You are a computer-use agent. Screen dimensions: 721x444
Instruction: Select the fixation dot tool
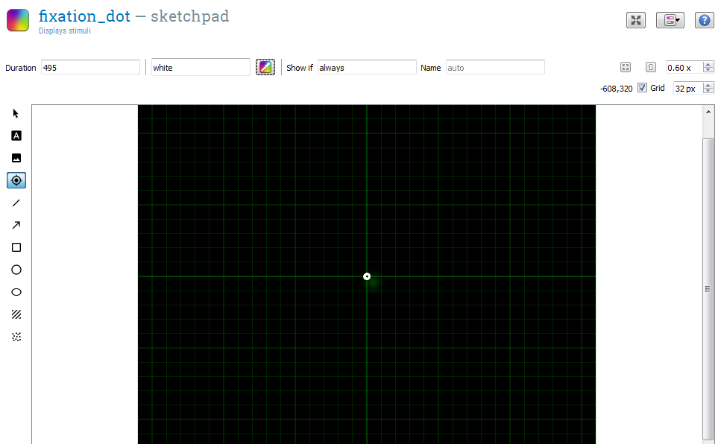point(16,180)
